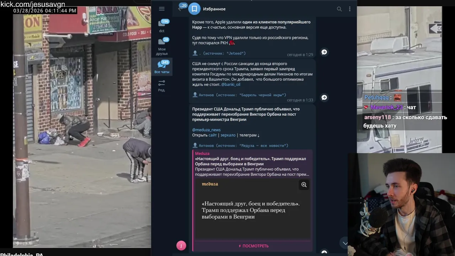Open the @banki_oil mention link

click(231, 85)
